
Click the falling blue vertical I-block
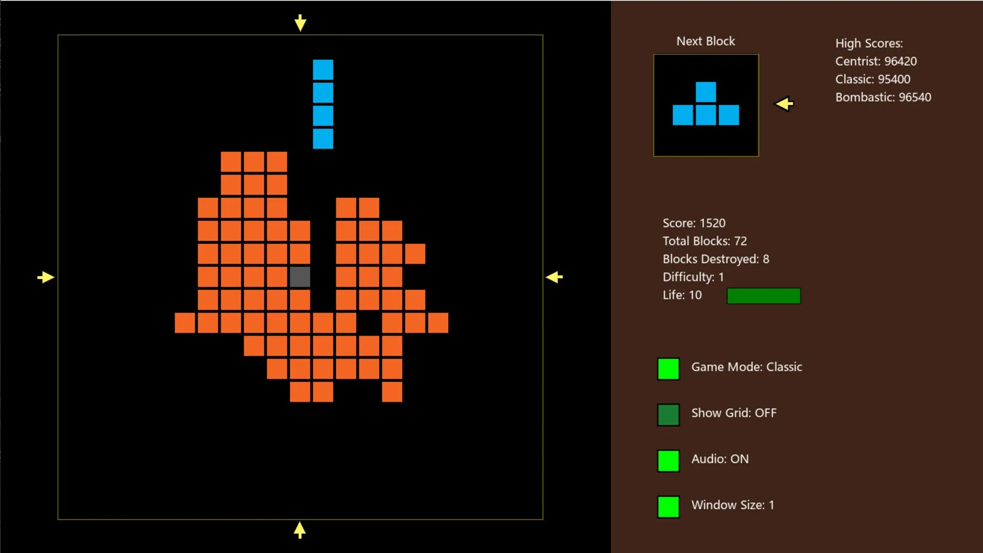[x=323, y=104]
